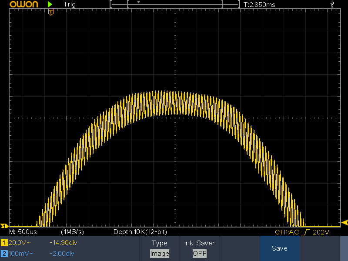Click the Trig status label

(69, 4)
